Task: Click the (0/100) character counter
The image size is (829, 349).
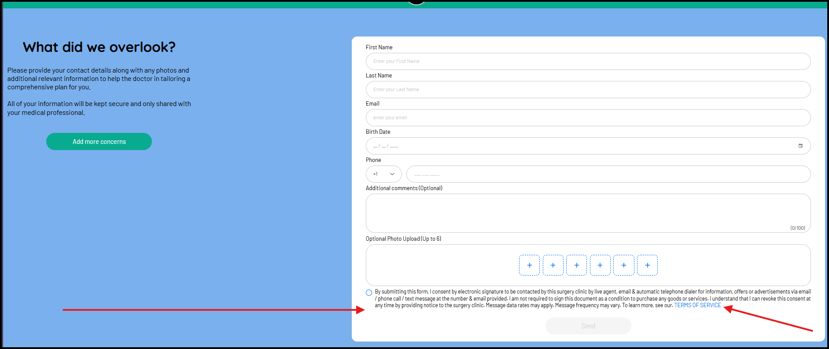Action: tap(798, 228)
